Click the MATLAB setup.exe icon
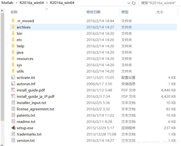The image size is (181, 146). pos(13,128)
